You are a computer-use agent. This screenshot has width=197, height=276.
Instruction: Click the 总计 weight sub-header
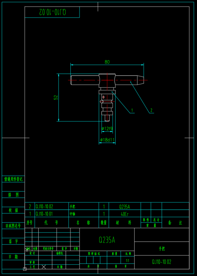(156, 220)
